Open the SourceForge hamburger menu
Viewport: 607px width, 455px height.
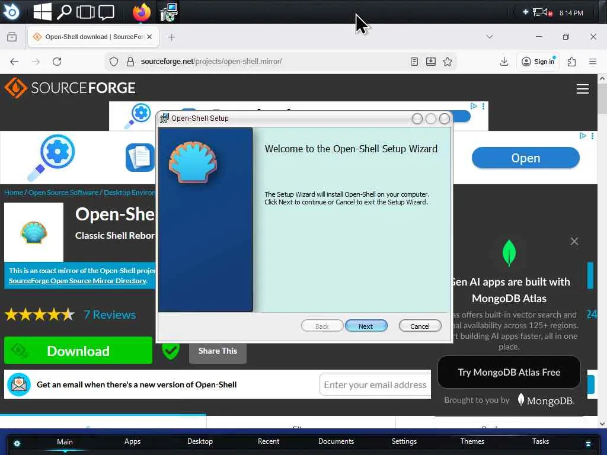tap(582, 89)
